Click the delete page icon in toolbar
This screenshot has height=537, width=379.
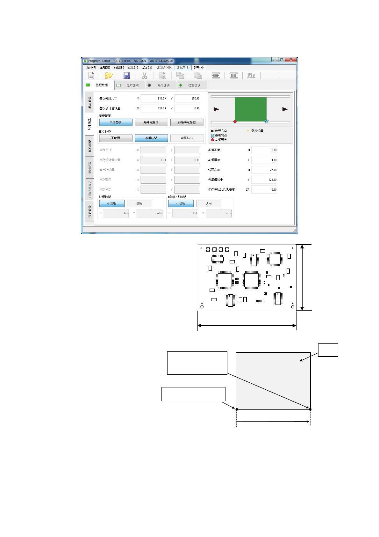(162, 76)
